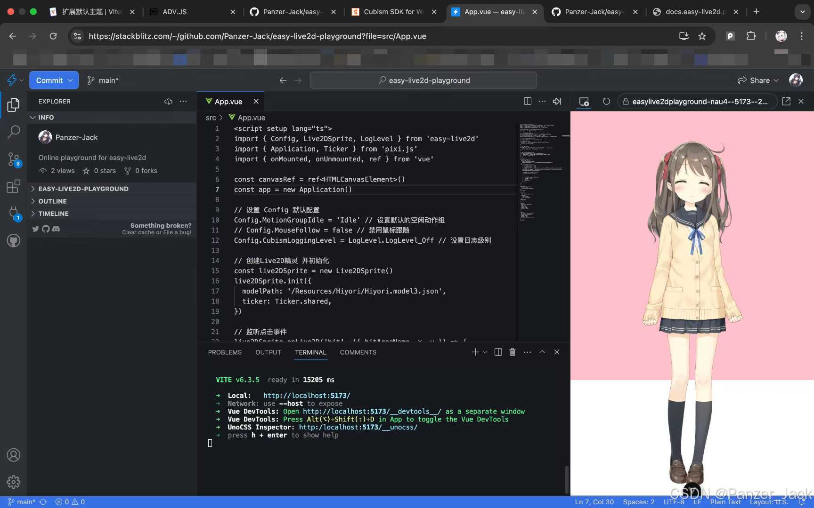The width and height of the screenshot is (814, 508).
Task: Open the localhost:5173 link in terminal
Action: pos(307,395)
